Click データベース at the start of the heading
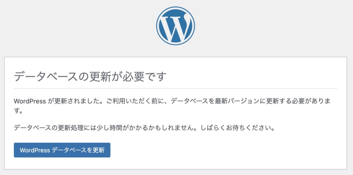Image resolution: width=353 pixels, height=175 pixels. click(x=47, y=77)
